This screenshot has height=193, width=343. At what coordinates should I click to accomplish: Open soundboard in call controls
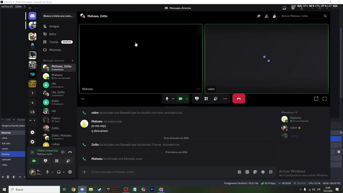(x=216, y=99)
